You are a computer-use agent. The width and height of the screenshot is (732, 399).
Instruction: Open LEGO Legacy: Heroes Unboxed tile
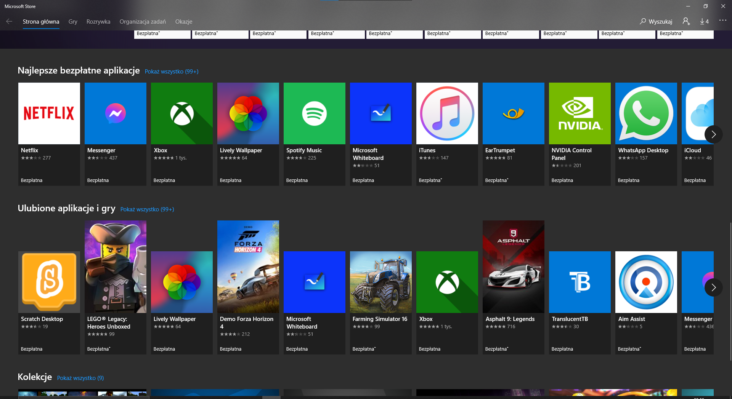pyautogui.click(x=116, y=287)
